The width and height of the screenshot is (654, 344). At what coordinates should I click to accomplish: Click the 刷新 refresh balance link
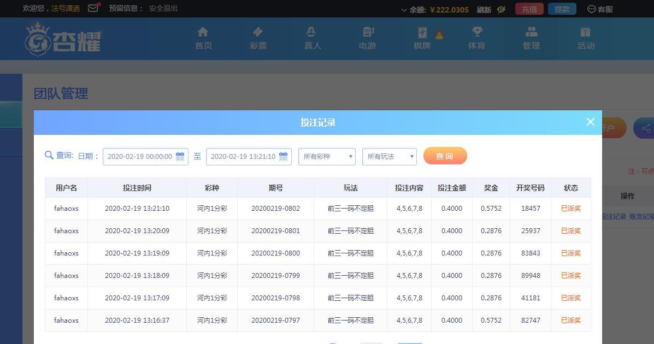pyautogui.click(x=484, y=10)
